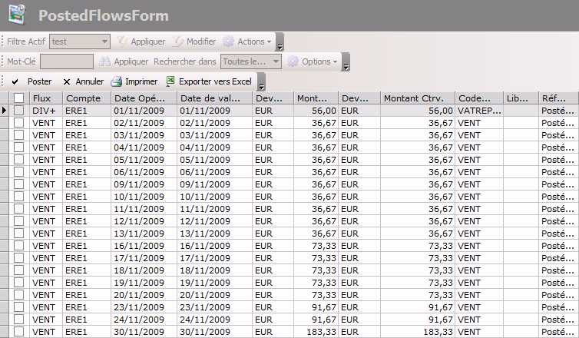The image size is (579, 338).
Task: Toggle the select-all checkbox in grid header
Action: point(19,98)
